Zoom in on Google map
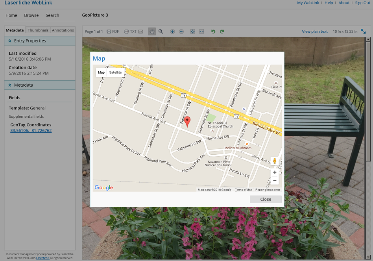The width and height of the screenshot is (373, 261). point(275,172)
